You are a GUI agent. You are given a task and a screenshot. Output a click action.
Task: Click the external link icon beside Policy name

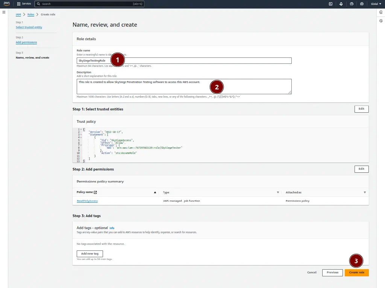(95, 192)
